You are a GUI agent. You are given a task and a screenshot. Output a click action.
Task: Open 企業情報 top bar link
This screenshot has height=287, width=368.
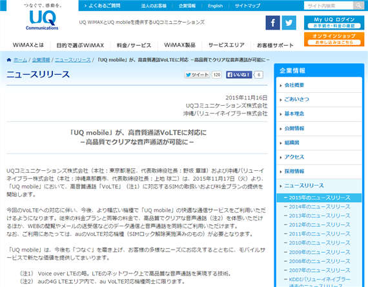pyautogui.click(x=187, y=6)
